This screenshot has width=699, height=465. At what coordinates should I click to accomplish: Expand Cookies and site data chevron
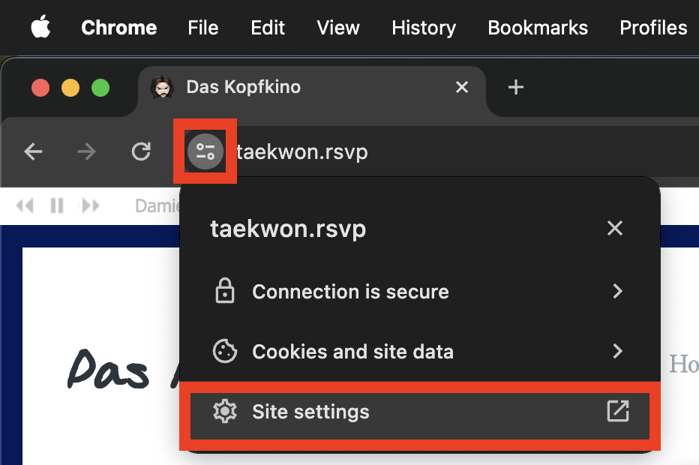tap(617, 351)
